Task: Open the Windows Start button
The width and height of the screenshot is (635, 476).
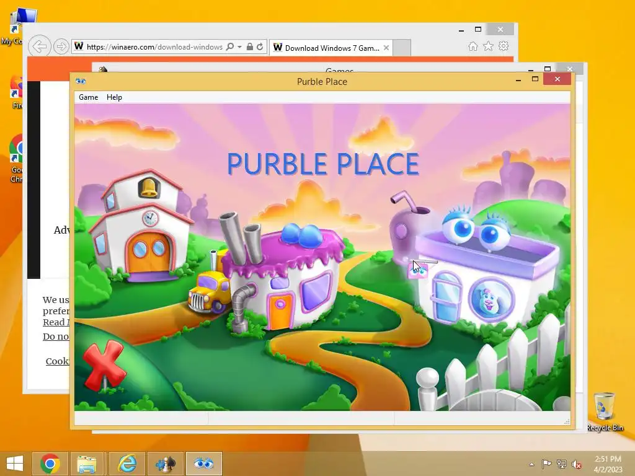Action: 15,464
